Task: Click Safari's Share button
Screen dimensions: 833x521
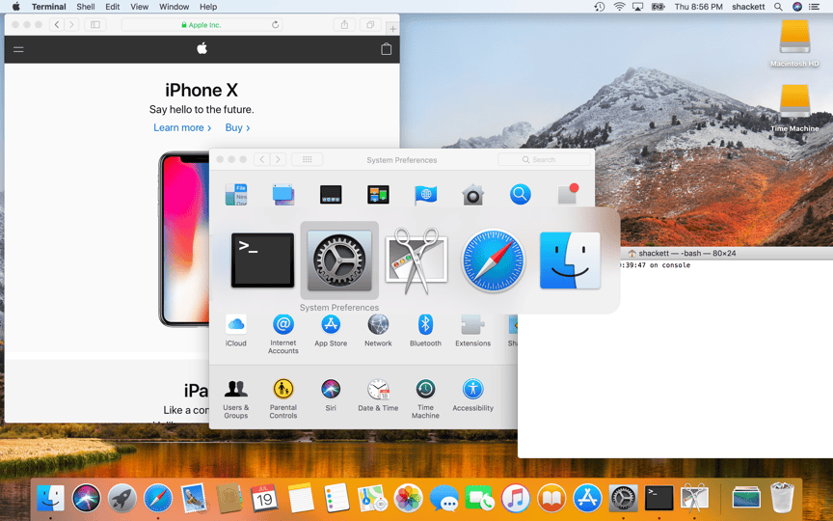Action: 344,24
